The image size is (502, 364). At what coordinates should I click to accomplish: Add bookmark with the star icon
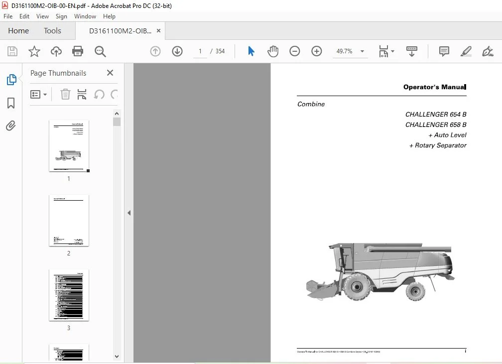(x=34, y=51)
